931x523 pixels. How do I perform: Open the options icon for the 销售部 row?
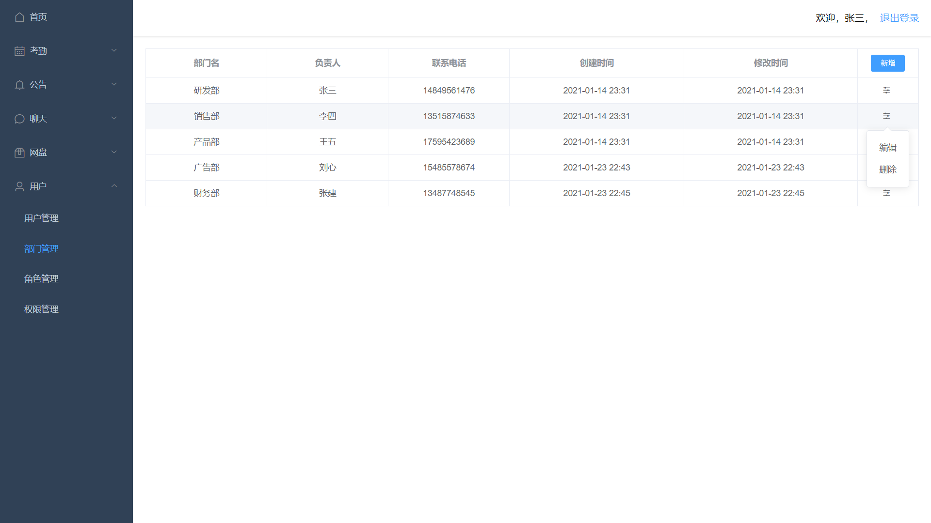(x=886, y=116)
